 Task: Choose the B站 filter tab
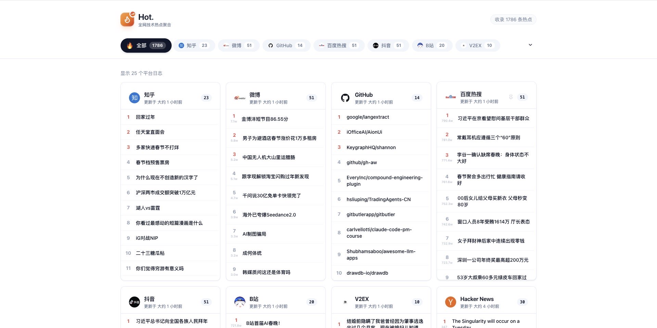(432, 45)
